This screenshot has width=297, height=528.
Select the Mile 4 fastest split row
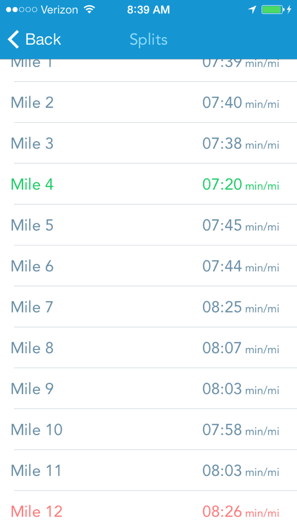click(x=148, y=184)
